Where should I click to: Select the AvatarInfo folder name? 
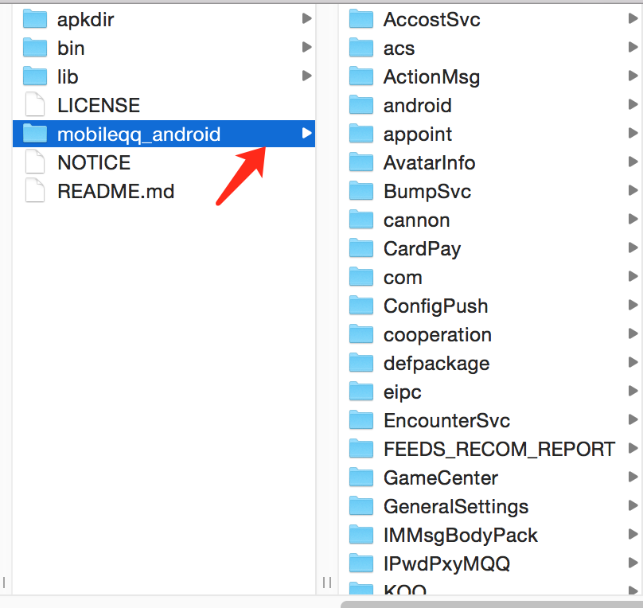(430, 163)
